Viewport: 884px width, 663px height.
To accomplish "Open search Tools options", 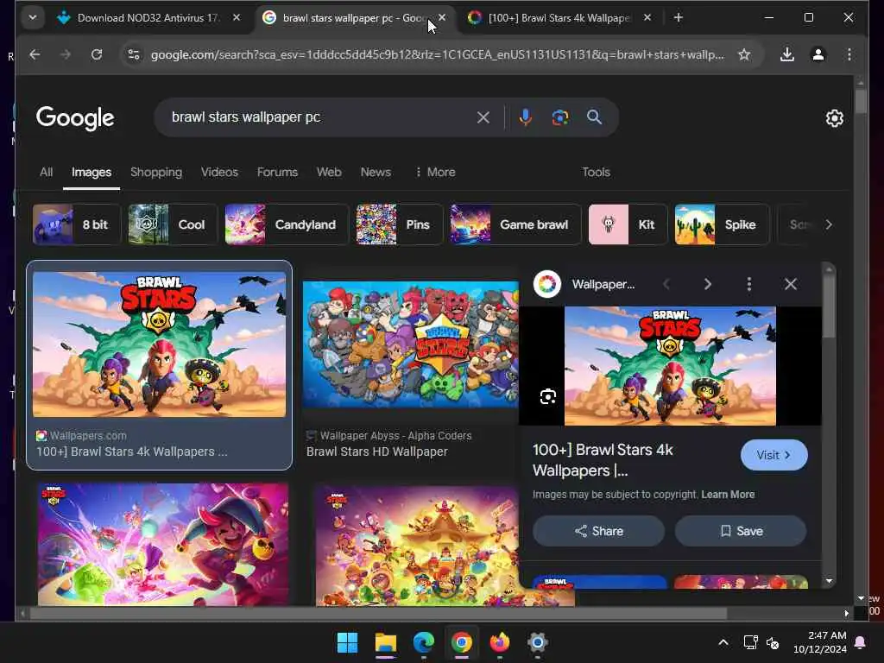I will pos(596,172).
